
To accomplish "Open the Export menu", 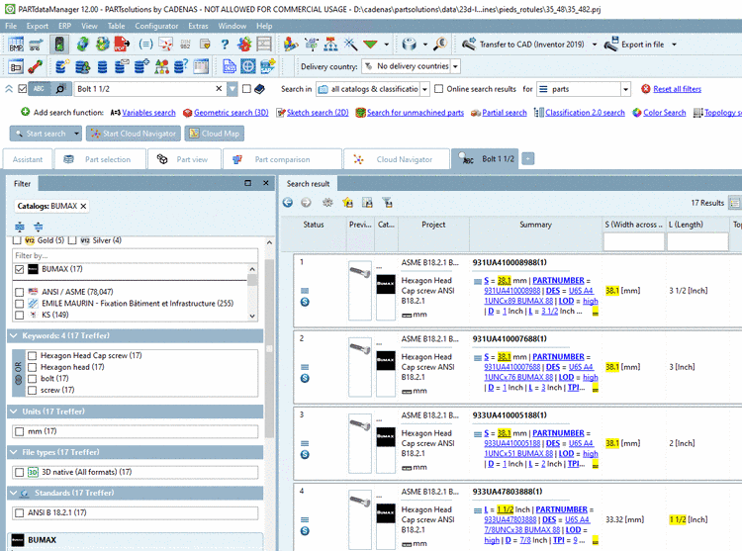I will pyautogui.click(x=38, y=26).
